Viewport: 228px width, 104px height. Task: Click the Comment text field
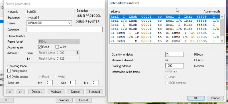pos(65,30)
